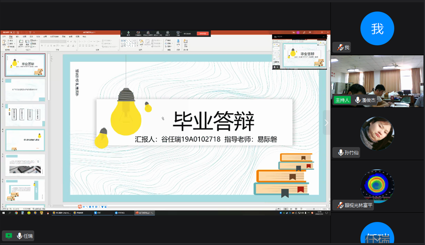Click the microphone icon beside 任瑞
425x245 pixels.
point(20,236)
